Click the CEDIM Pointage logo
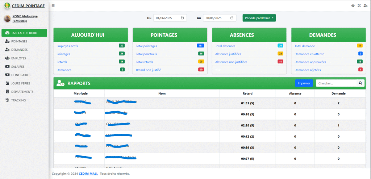 (x=7, y=5)
